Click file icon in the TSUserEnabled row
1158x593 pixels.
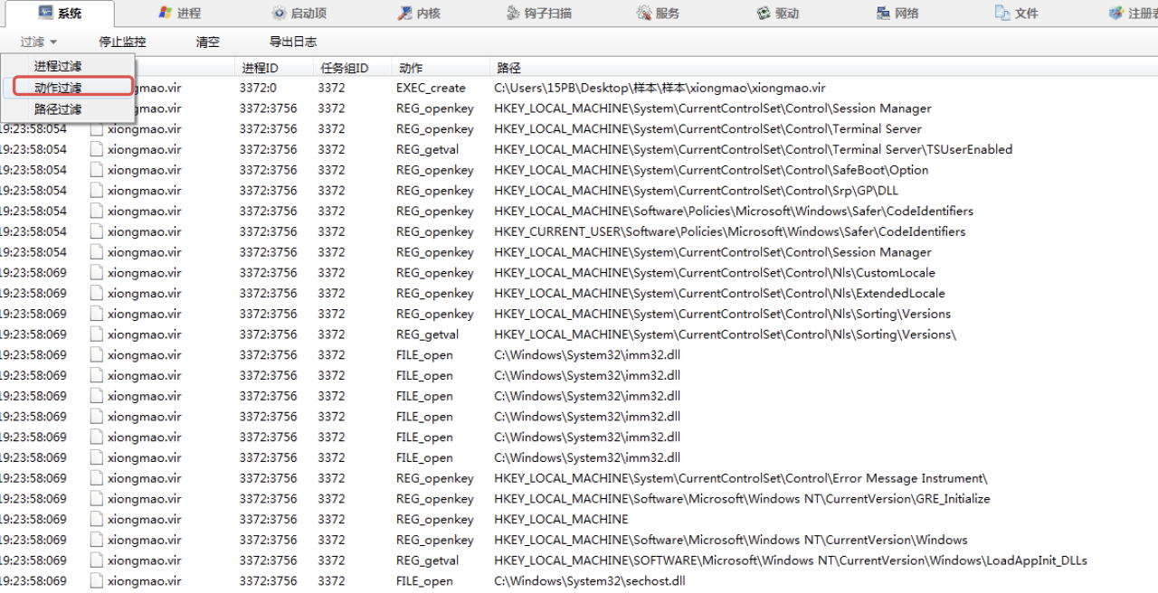tap(97, 150)
